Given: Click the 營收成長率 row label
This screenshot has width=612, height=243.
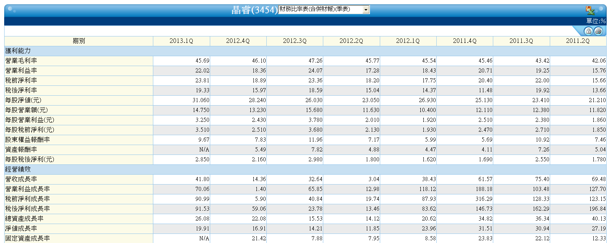Looking at the screenshot, I should coord(21,179).
